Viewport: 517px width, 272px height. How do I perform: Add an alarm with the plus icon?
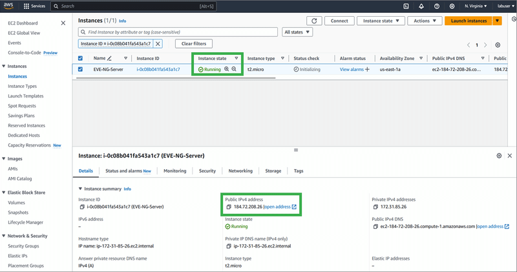click(367, 69)
